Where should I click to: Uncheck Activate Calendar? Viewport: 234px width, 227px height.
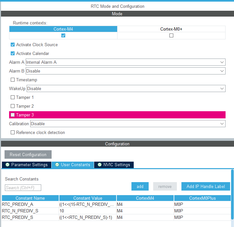pyautogui.click(x=13, y=54)
